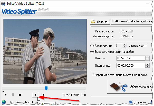This screenshot has width=154, height=106.
Task: Click the blue seek slider handle
Action: (x=46, y=88)
